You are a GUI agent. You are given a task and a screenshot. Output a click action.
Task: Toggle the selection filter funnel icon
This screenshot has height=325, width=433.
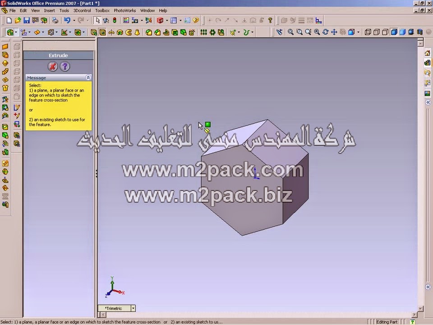[106, 20]
